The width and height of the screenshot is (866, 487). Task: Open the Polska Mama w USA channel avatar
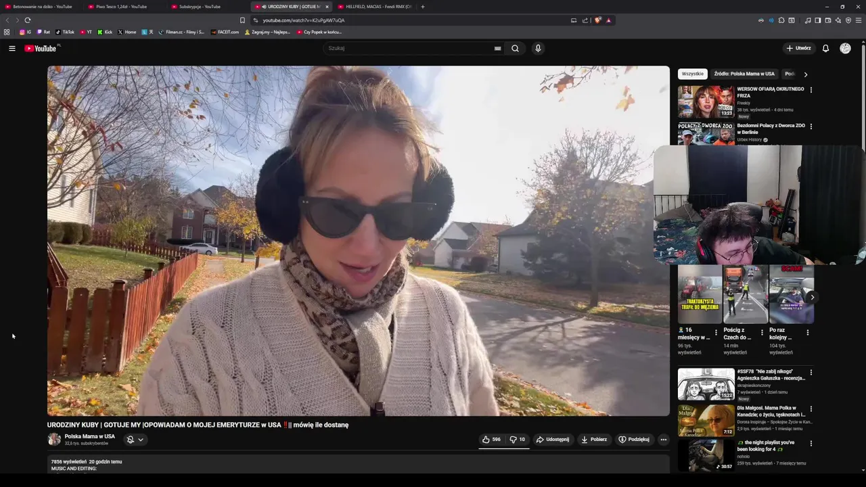[53, 439]
